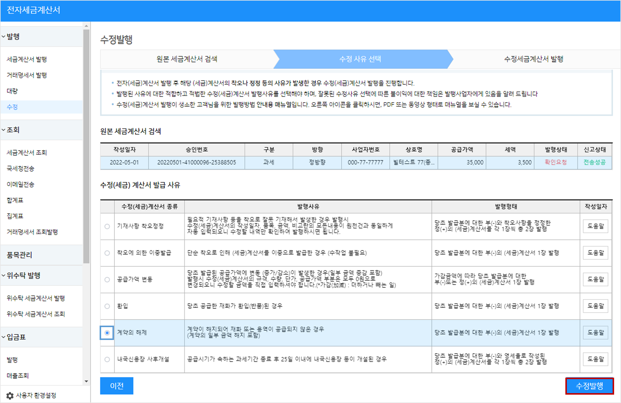Collapse the 입금표 sidebar section
Screen dimensions: 621x403
[x=4, y=337]
